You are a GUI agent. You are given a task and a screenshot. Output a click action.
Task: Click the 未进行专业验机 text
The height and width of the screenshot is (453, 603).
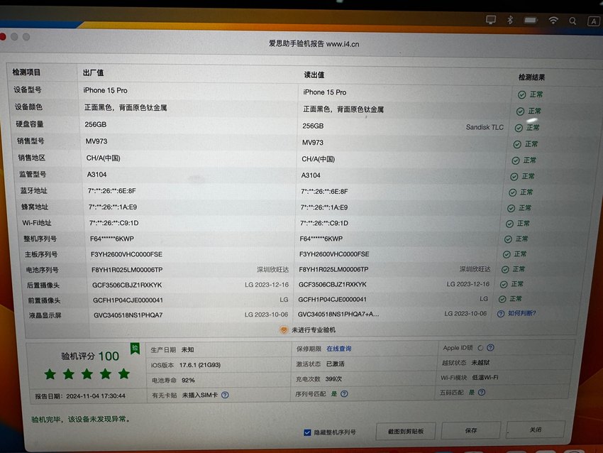pos(314,330)
